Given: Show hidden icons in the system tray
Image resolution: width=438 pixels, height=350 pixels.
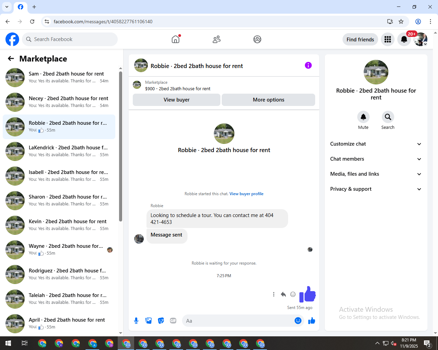Looking at the screenshot, I should click(x=377, y=343).
